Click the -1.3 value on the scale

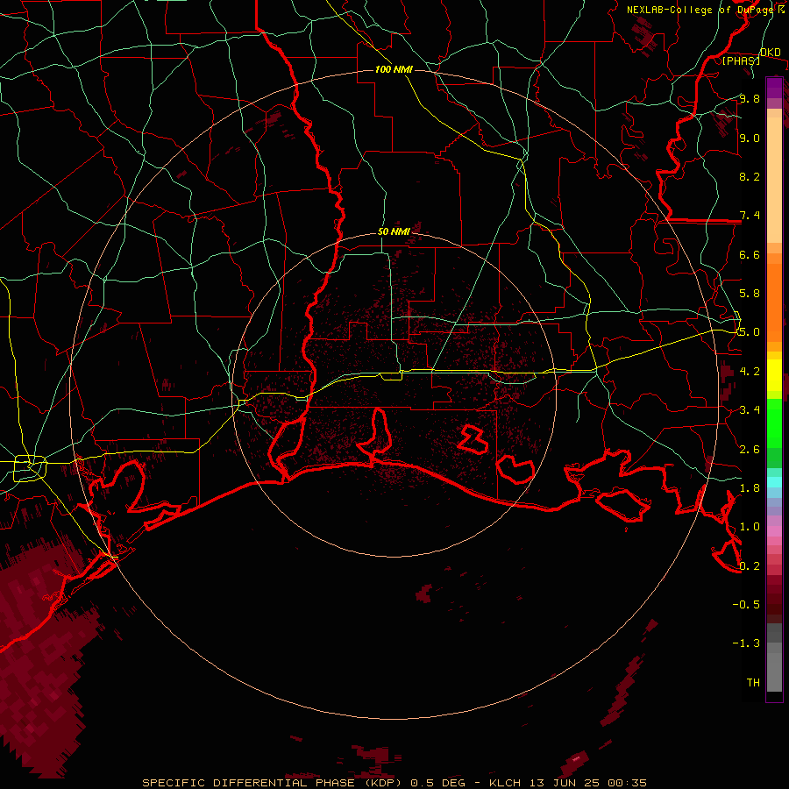click(x=746, y=643)
